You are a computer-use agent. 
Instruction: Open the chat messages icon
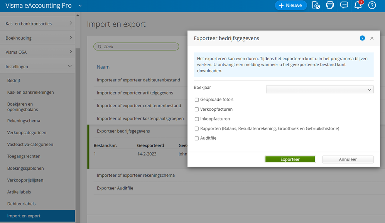click(x=344, y=5)
